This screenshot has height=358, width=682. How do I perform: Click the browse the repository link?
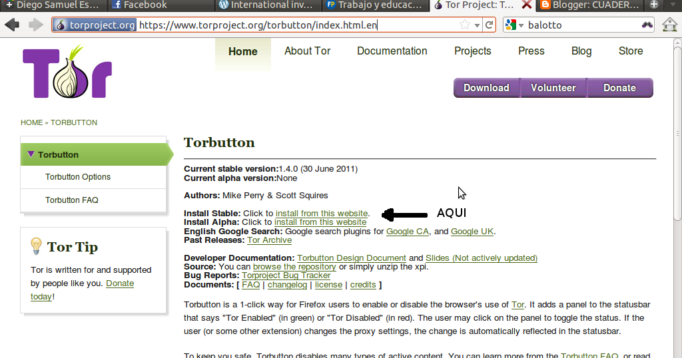(294, 267)
